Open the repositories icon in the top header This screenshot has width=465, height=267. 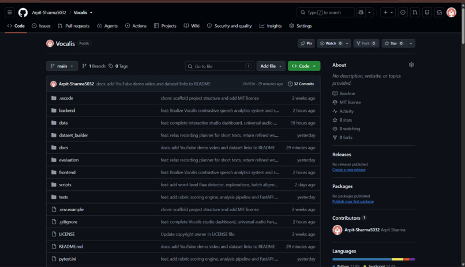pyautogui.click(x=427, y=13)
